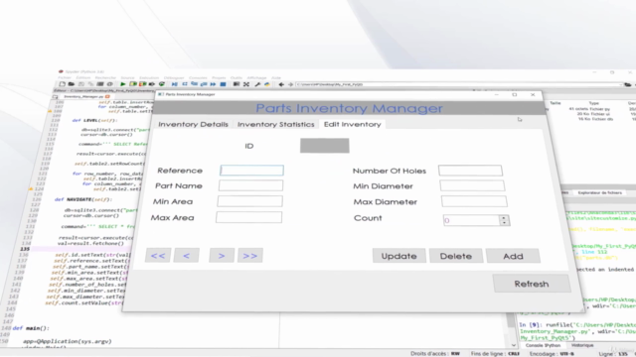
Task: Click the fullscreen mode icon
Action: pos(246,84)
